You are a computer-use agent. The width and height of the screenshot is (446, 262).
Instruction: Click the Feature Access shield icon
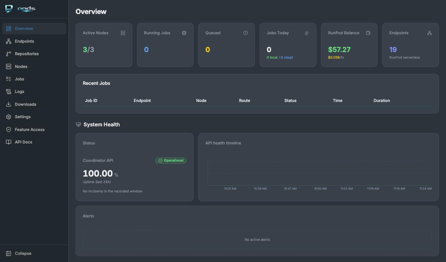tap(9, 129)
